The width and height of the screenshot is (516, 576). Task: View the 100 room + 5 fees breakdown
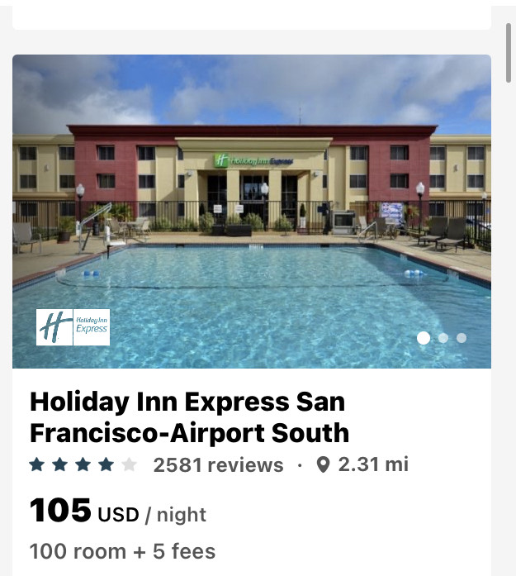[122, 551]
